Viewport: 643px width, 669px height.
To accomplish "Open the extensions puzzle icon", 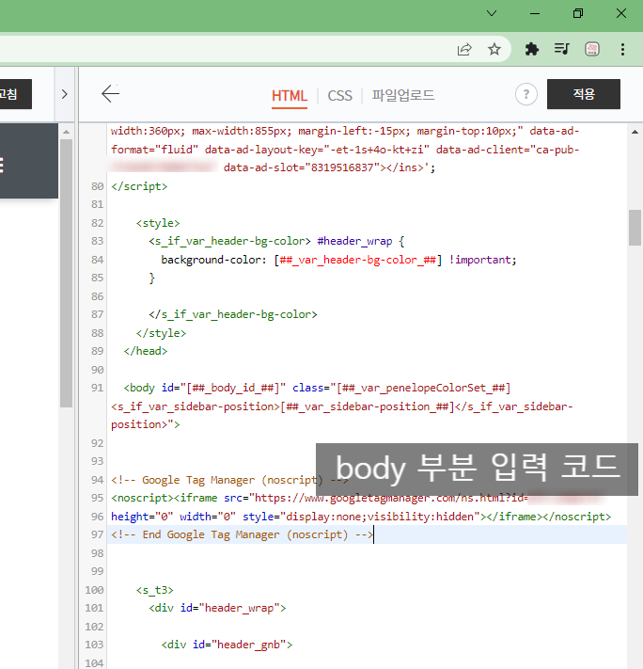I will point(531,50).
